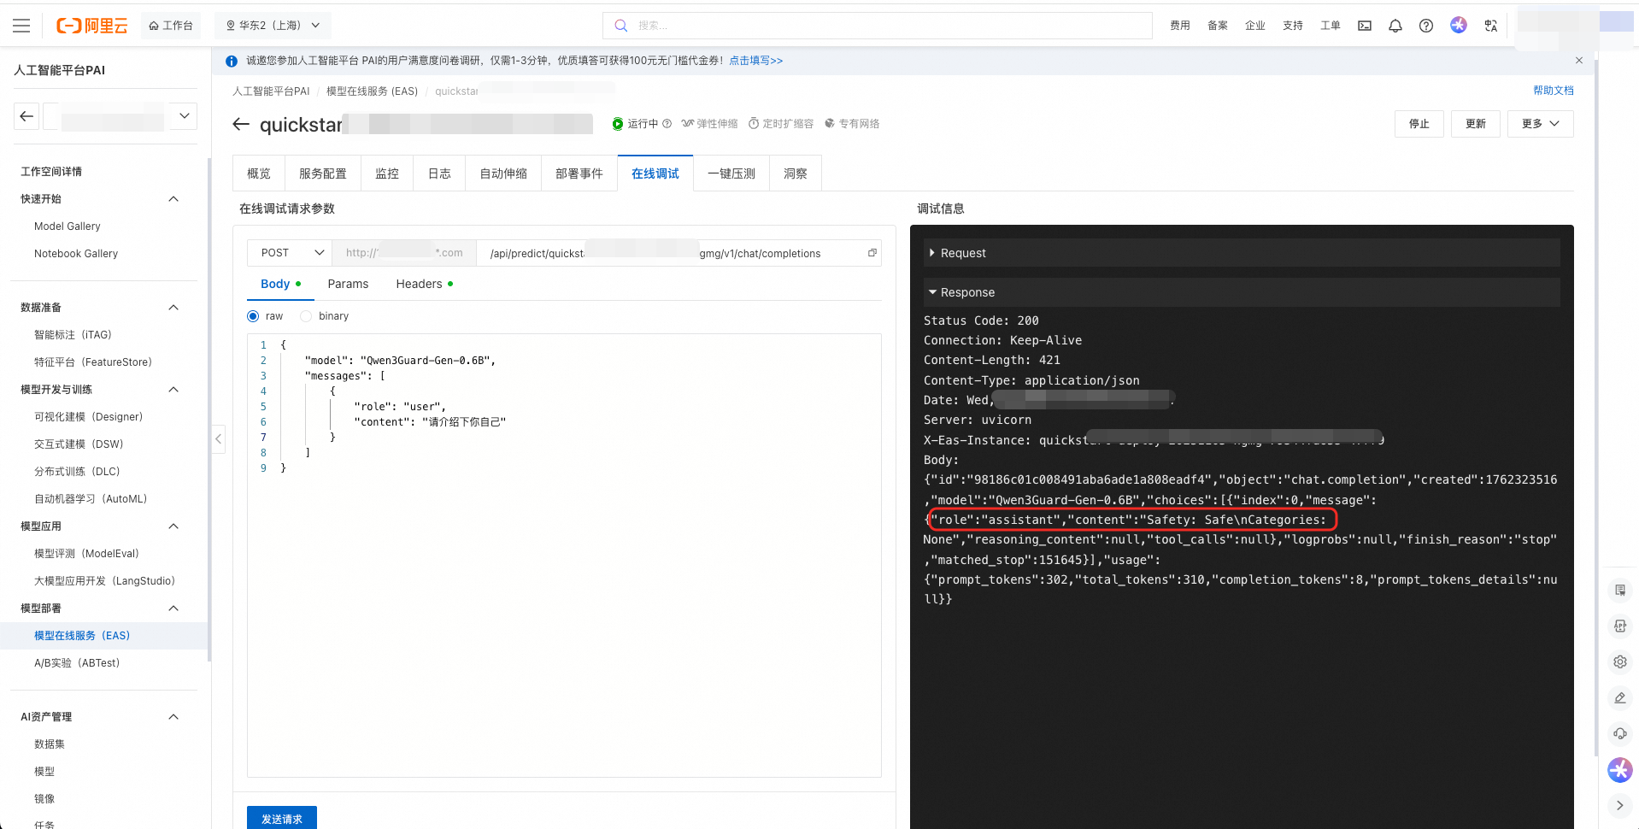Open 弹性伸缩 service option
1639x829 pixels.
coord(709,124)
